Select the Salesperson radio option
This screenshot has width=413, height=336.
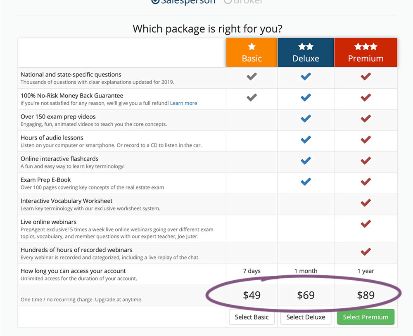[155, 1]
